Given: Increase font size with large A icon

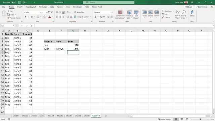Looking at the screenshot, I should pos(49,12).
